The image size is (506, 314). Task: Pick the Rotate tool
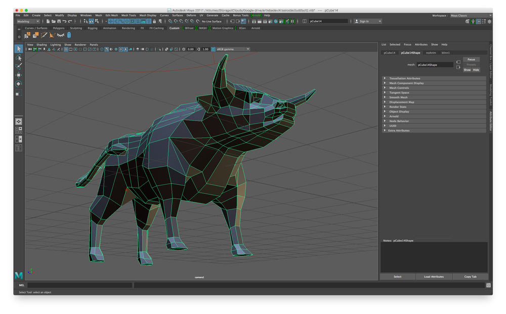coord(19,84)
